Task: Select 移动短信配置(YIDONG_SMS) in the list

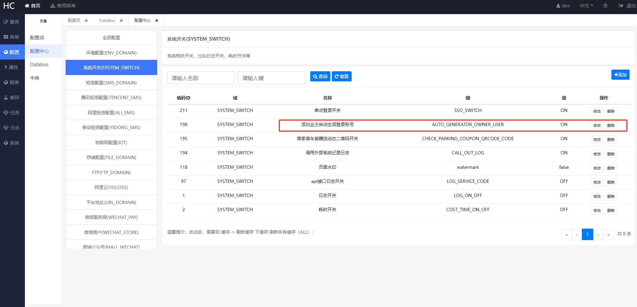Action: pos(111,127)
